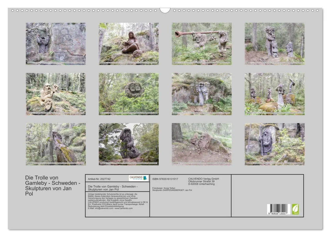The height and width of the screenshot is (237, 330).
Task: Click the 'Fotodesign: Sonja Teßen' credit
Action: [x=164, y=188]
